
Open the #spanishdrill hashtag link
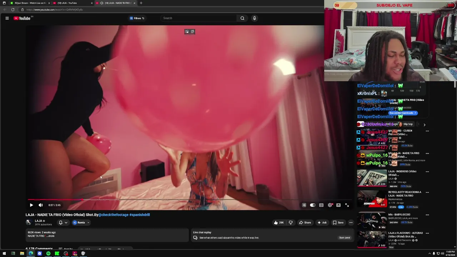[x=140, y=215]
